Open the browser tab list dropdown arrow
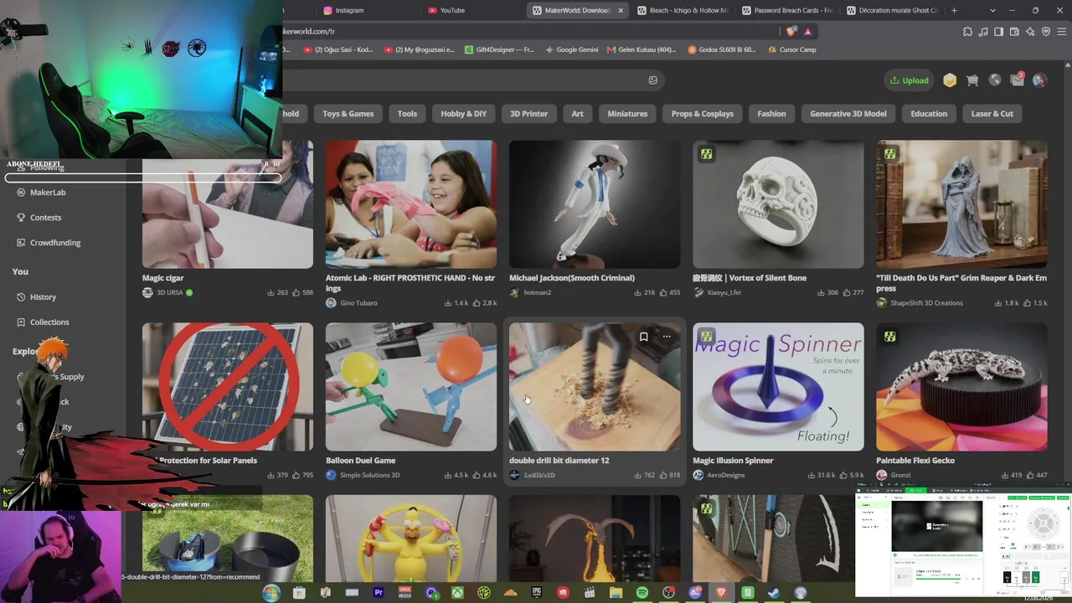 [992, 10]
